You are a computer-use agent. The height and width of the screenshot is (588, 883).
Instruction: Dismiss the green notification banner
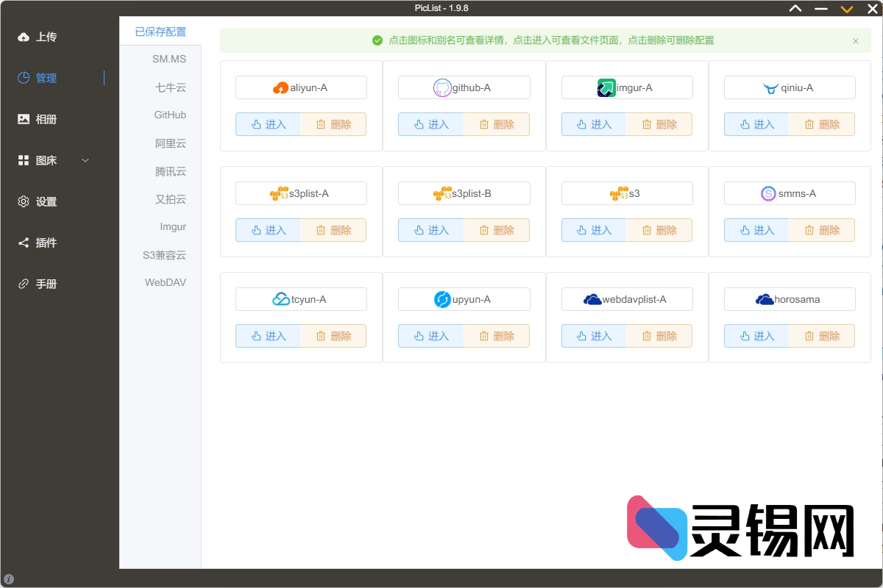(856, 41)
